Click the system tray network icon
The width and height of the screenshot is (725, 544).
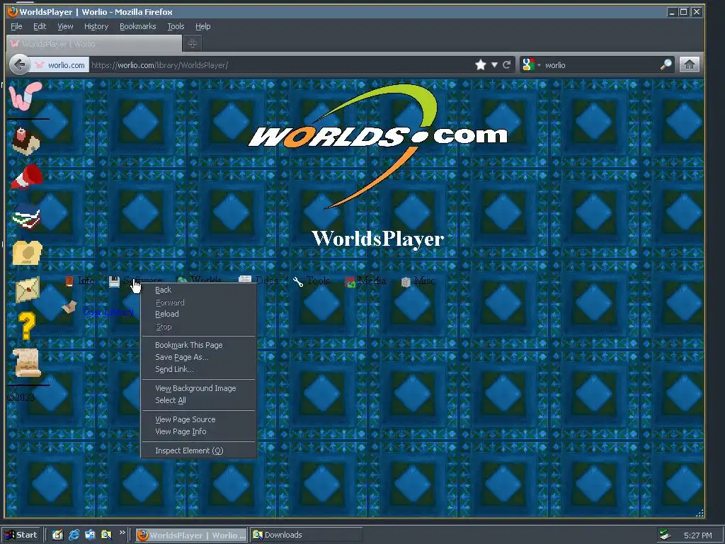[x=665, y=535]
